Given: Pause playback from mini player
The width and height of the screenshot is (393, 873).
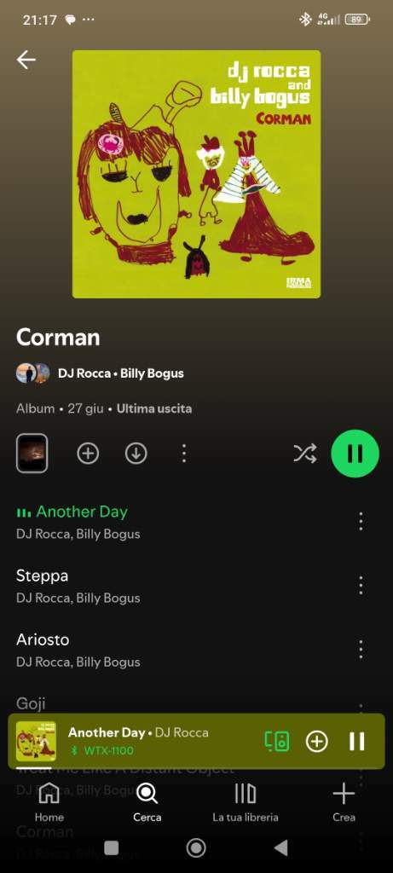Looking at the screenshot, I should 357,741.
